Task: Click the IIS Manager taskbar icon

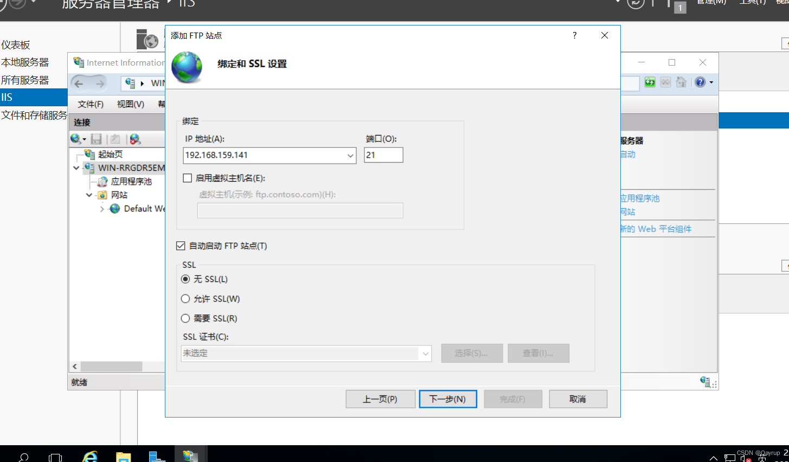Action: 190,456
